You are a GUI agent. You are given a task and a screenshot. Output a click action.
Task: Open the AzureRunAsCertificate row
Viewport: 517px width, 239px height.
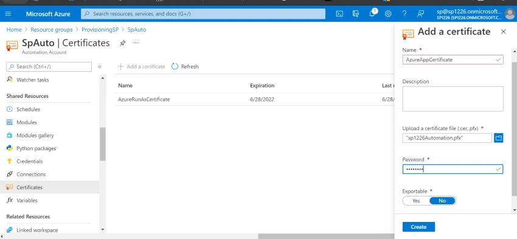tap(254, 99)
